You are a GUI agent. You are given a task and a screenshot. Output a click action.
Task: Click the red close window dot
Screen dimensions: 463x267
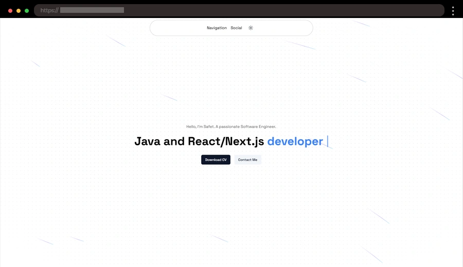click(x=10, y=11)
